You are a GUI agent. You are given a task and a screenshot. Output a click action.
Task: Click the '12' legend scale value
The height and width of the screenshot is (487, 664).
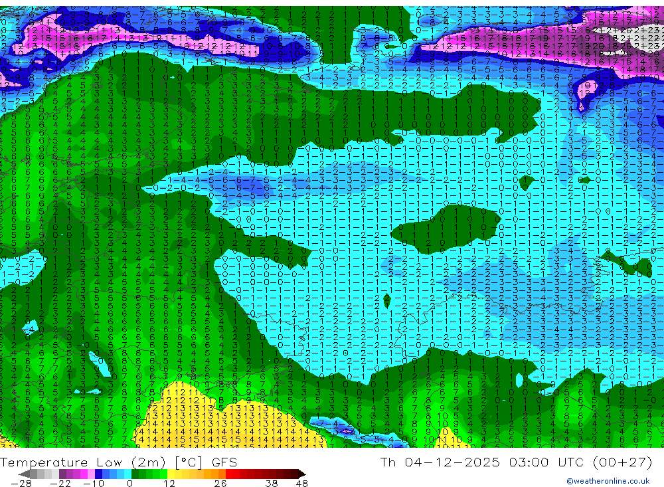click(169, 484)
